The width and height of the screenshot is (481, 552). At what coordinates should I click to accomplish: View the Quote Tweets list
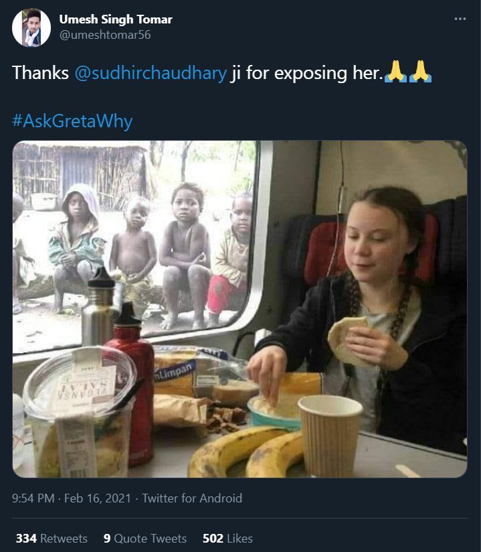point(150,539)
